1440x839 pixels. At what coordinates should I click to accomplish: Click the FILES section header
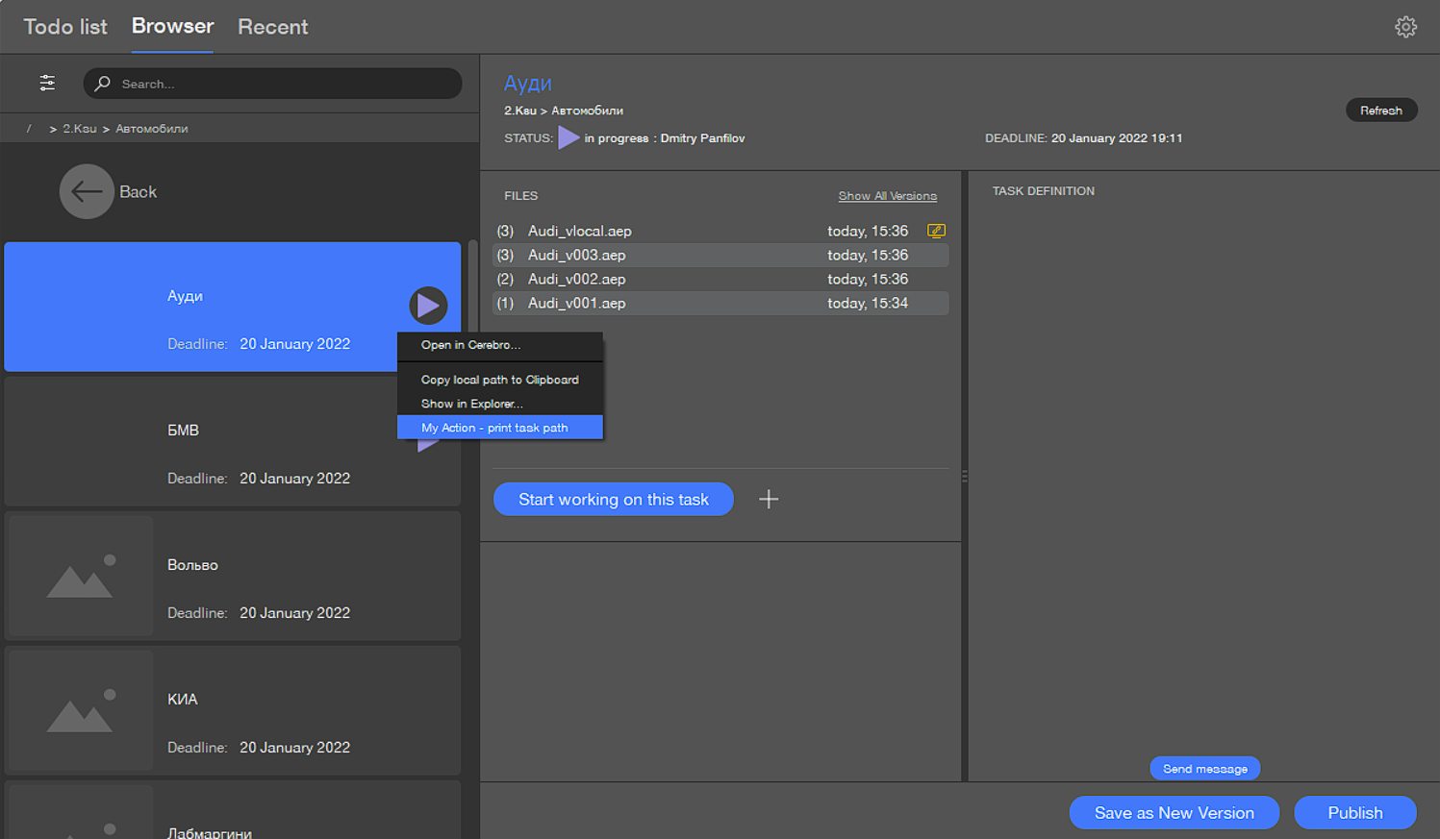pos(521,196)
